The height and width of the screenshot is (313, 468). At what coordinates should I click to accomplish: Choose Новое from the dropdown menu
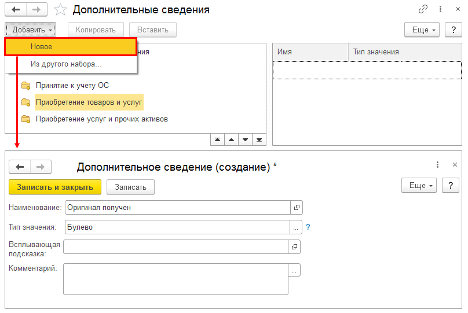(x=71, y=47)
